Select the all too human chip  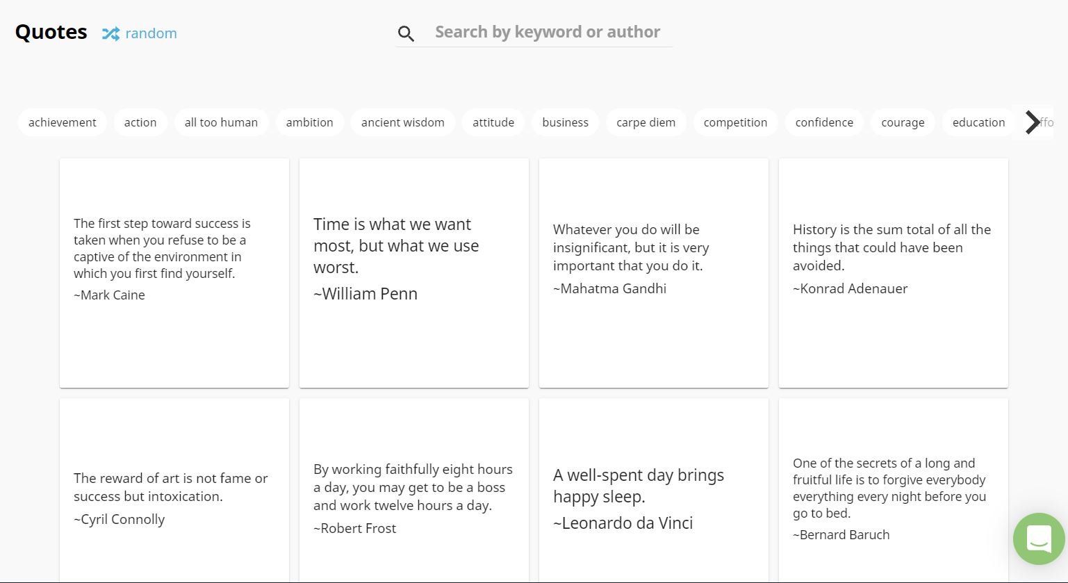pos(221,122)
